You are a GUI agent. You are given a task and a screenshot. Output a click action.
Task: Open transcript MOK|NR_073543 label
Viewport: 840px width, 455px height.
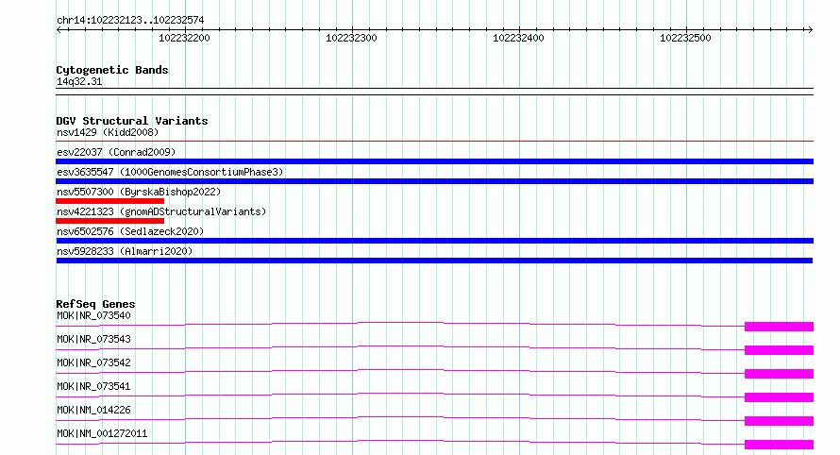(93, 339)
